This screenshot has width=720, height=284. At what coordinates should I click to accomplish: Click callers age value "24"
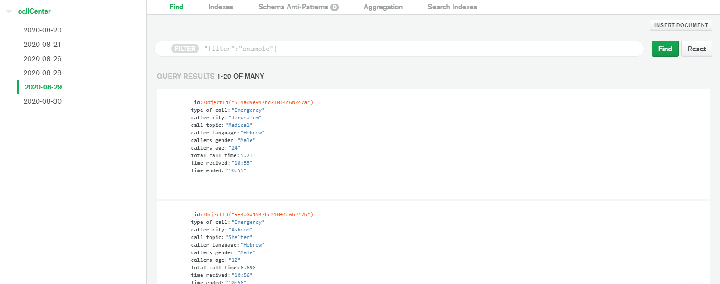pos(235,148)
